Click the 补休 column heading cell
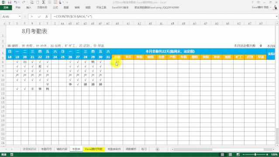The width and height of the screenshot is (279, 157). pyautogui.click(x=217, y=57)
